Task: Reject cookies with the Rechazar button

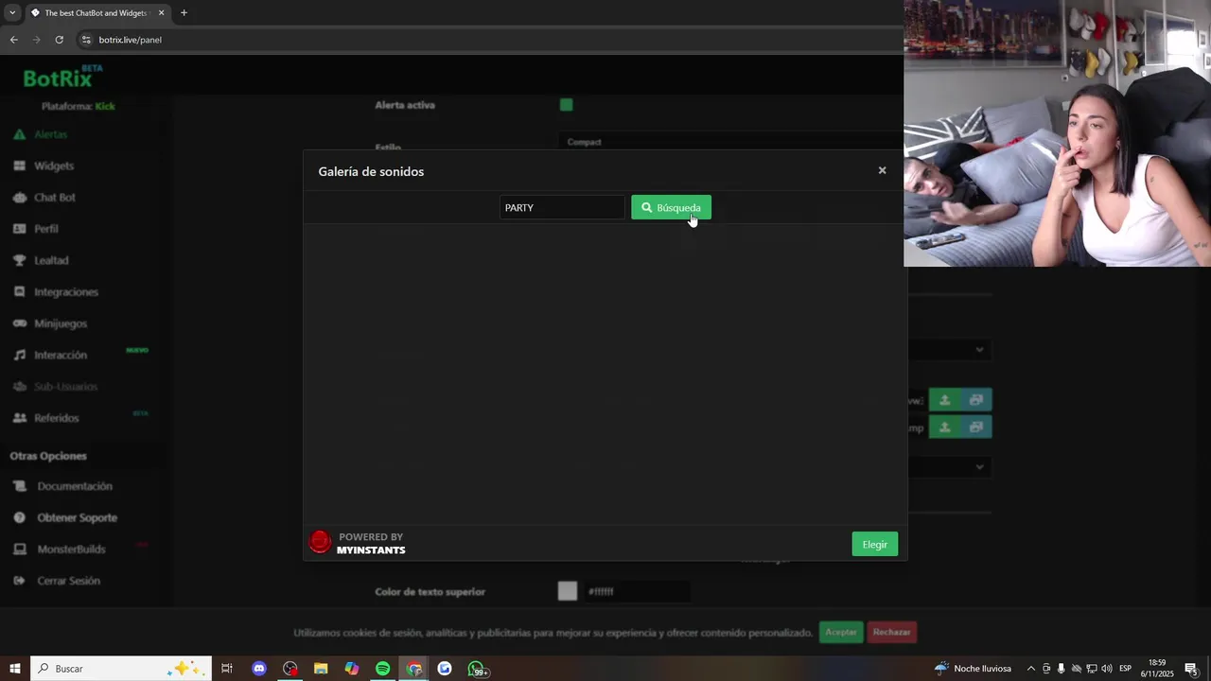Action: (x=891, y=632)
